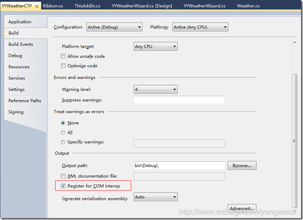303x220 pixels.
Task: Open the Resources page
Action: point(25,67)
